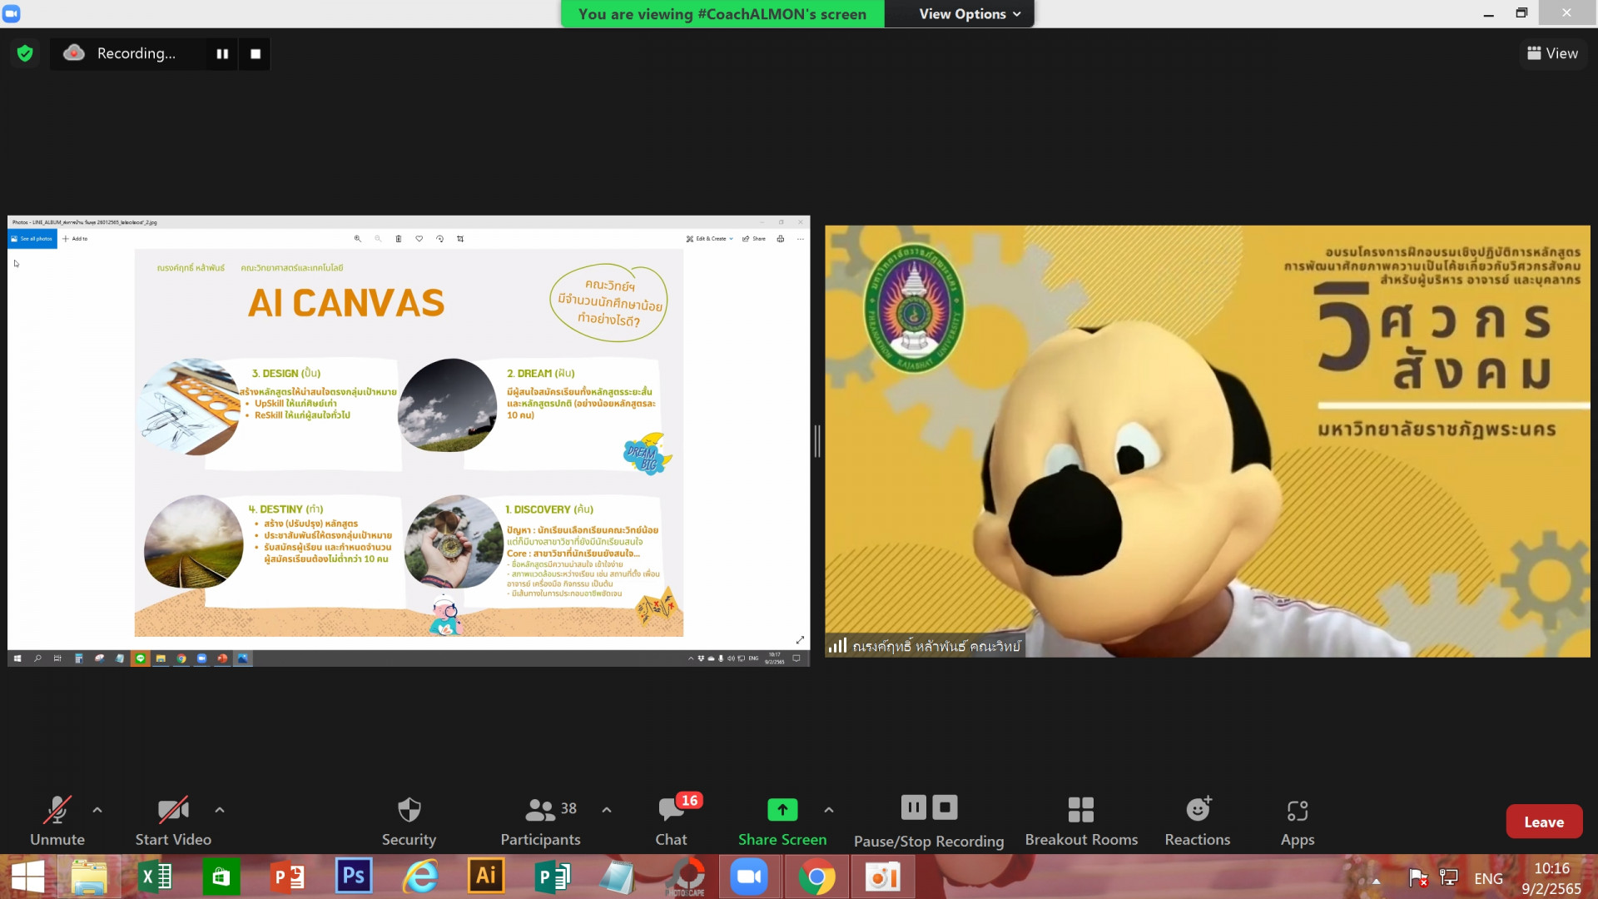Screen dimensions: 1598x899
Task: Open the orange photo-app taskbar icon
Action: [x=882, y=877]
